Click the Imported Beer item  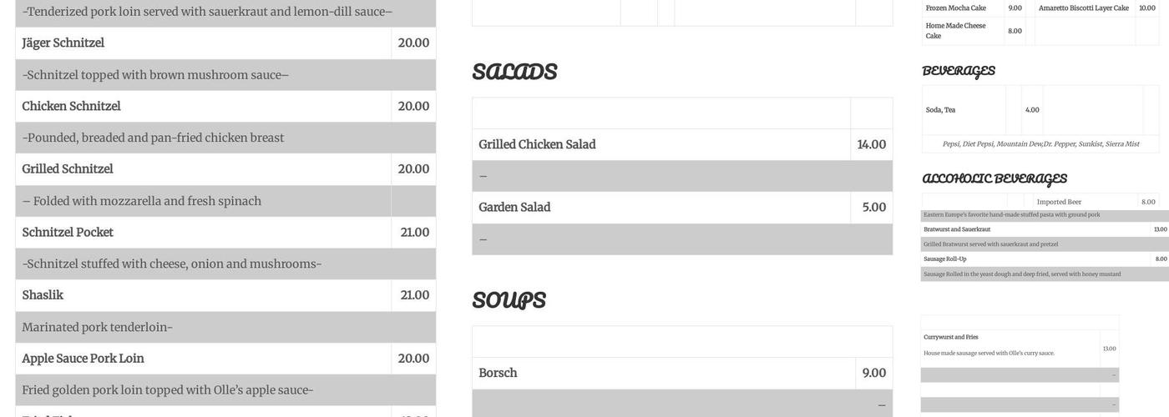click(1059, 202)
